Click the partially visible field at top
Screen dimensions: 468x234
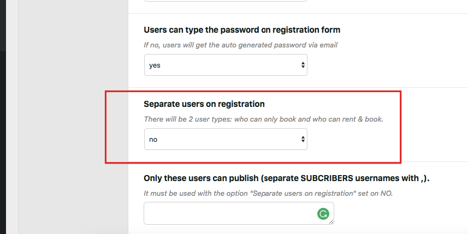(226, 1)
